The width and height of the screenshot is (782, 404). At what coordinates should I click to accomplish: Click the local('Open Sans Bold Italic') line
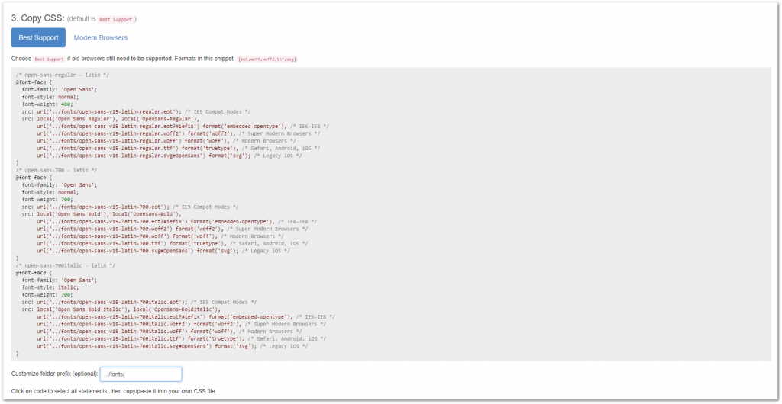(x=121, y=309)
